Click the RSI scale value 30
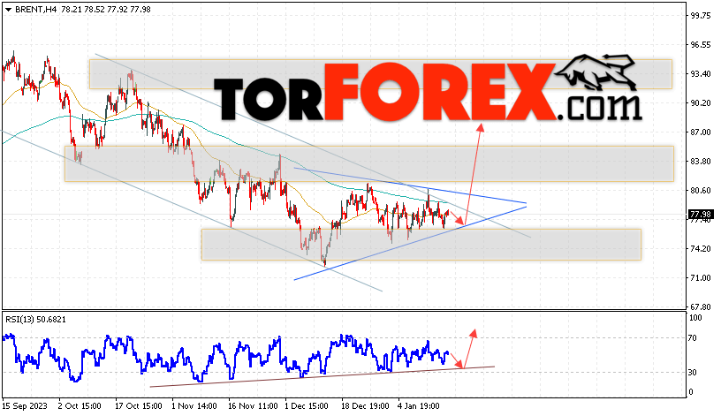Image resolution: width=721 pixels, height=416 pixels. (x=692, y=373)
